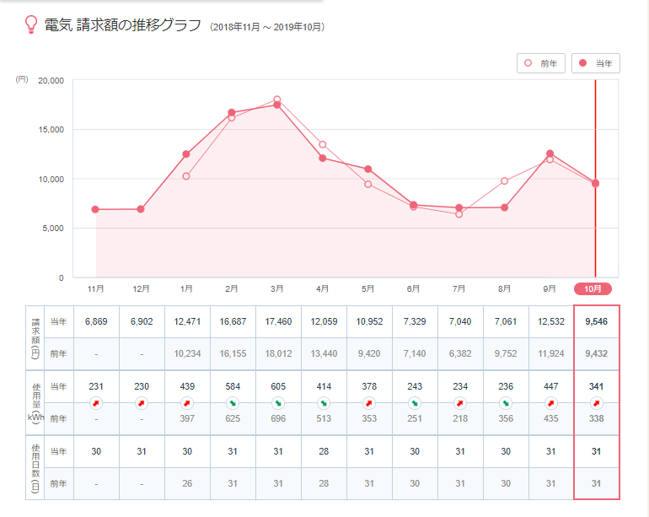Screen dimensions: 649x517
Task: Click the 電気 請求額の推移グラフ heading
Action: click(122, 25)
